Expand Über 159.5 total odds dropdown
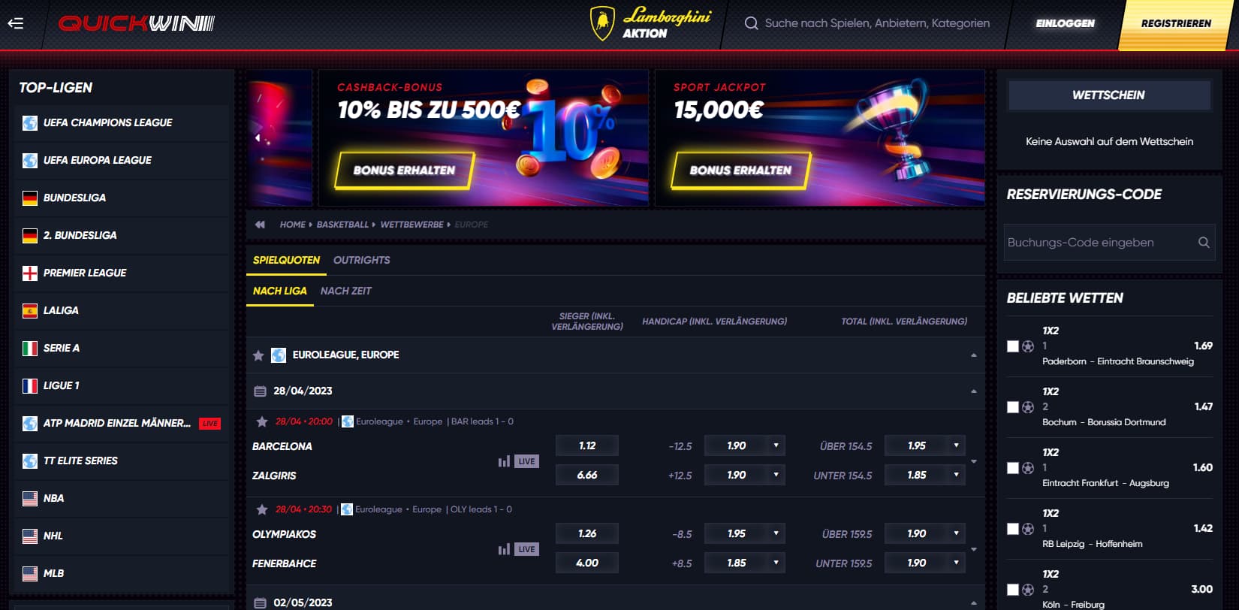Viewport: 1239px width, 610px height. pos(956,533)
